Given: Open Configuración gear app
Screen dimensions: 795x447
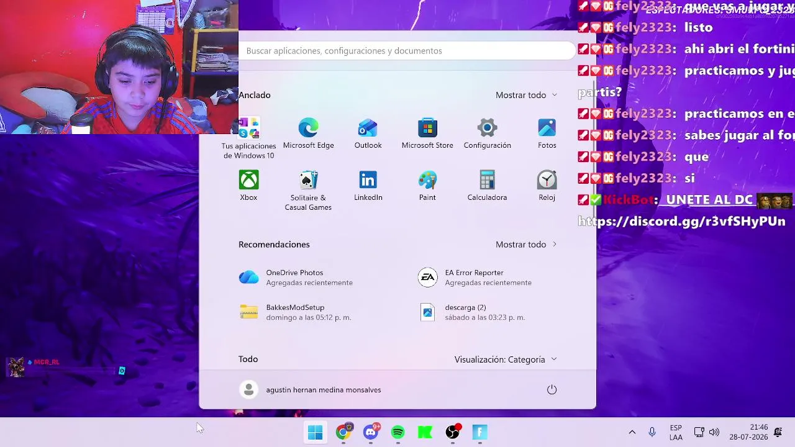Looking at the screenshot, I should (487, 134).
